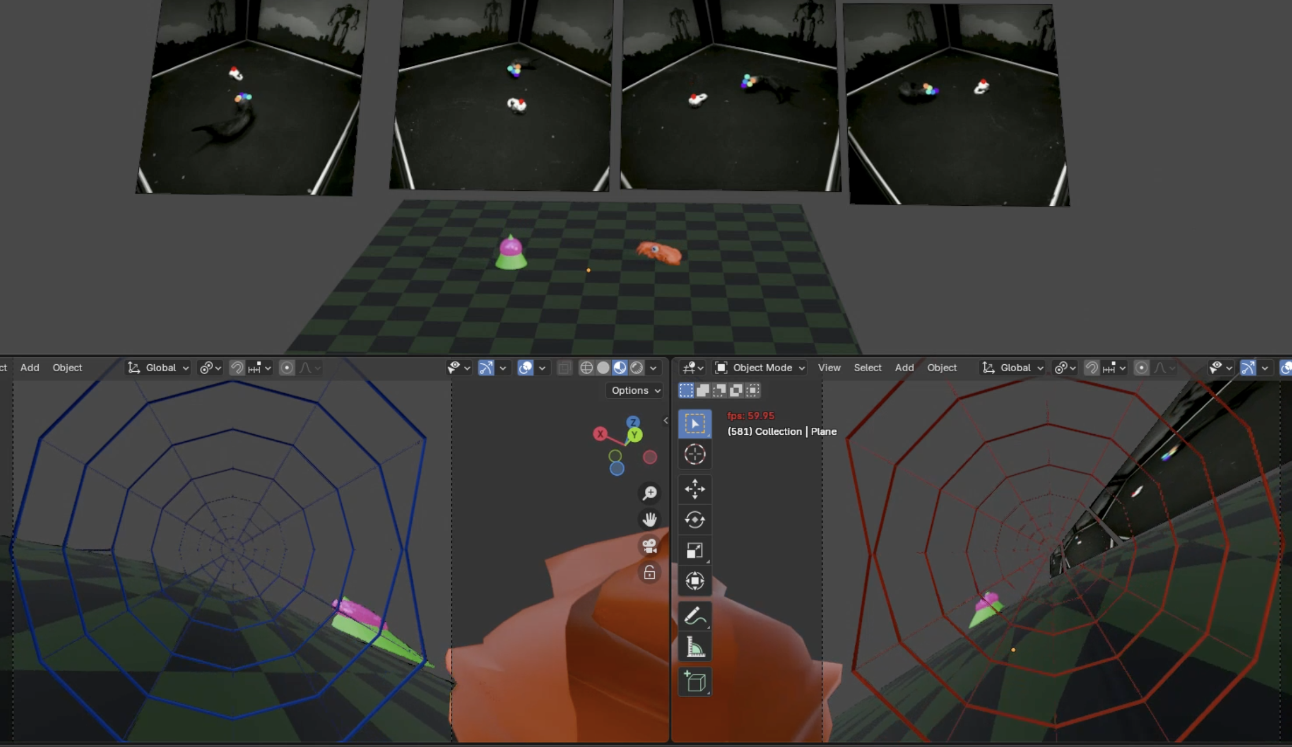Open Object Mode dropdown
The height and width of the screenshot is (747, 1292).
click(x=760, y=368)
